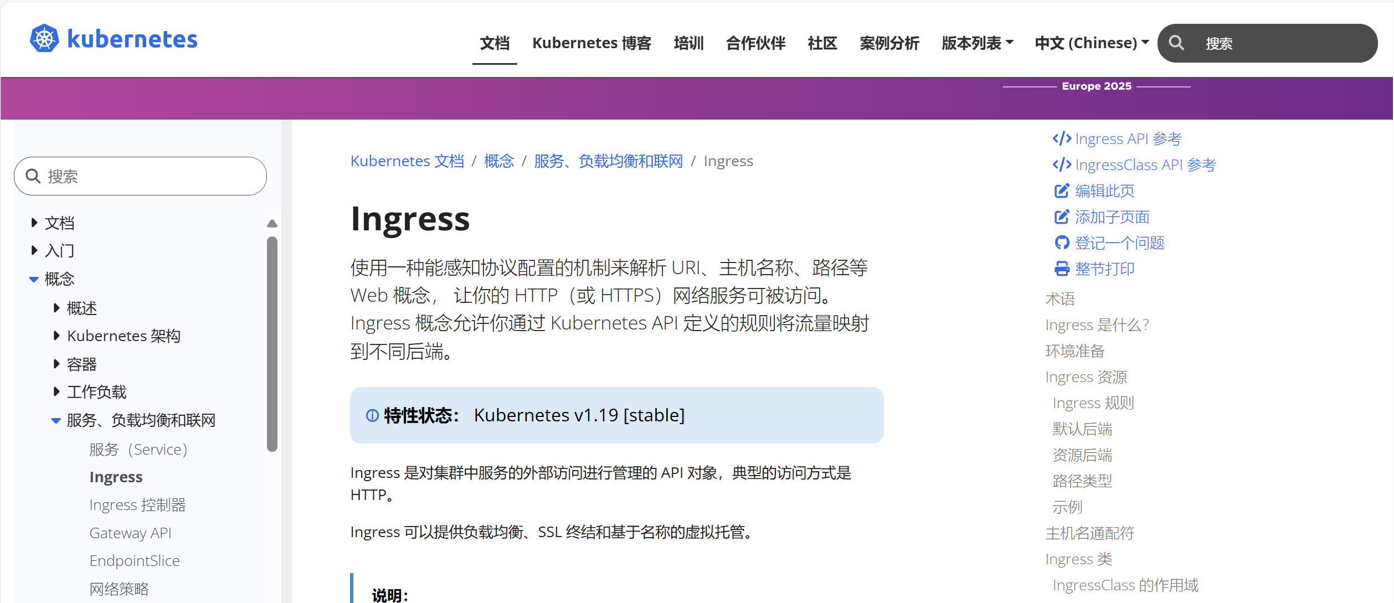Click the sidebar vertical scrollbar thumb
The image size is (1394, 603).
272,344
